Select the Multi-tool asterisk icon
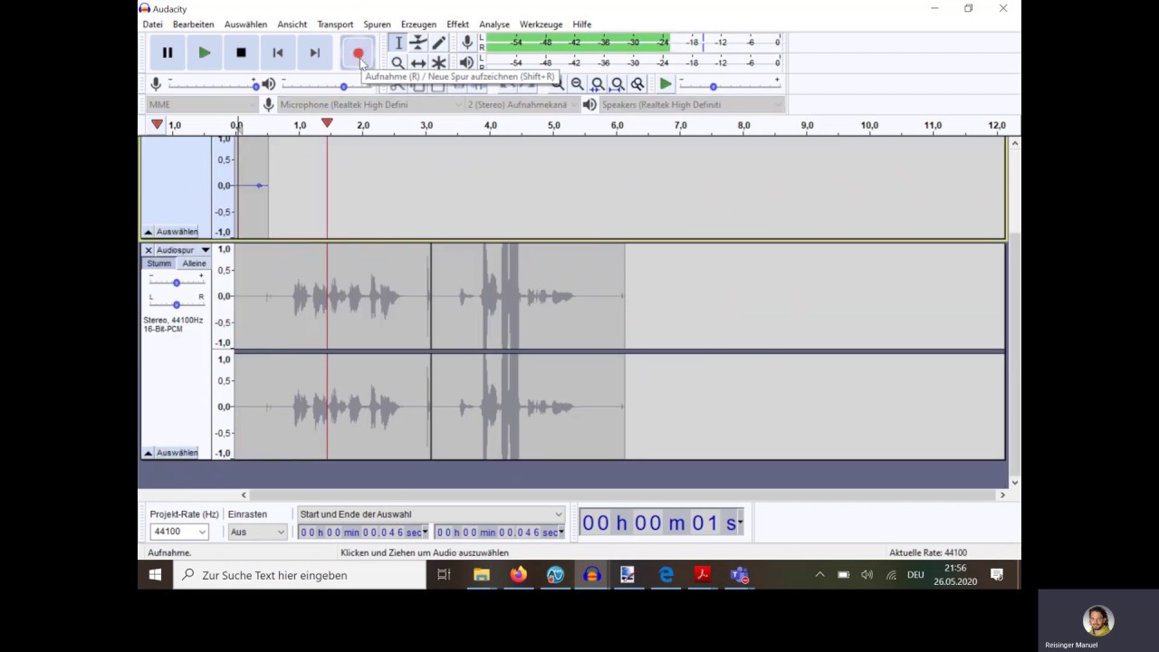This screenshot has width=1159, height=652. [439, 62]
